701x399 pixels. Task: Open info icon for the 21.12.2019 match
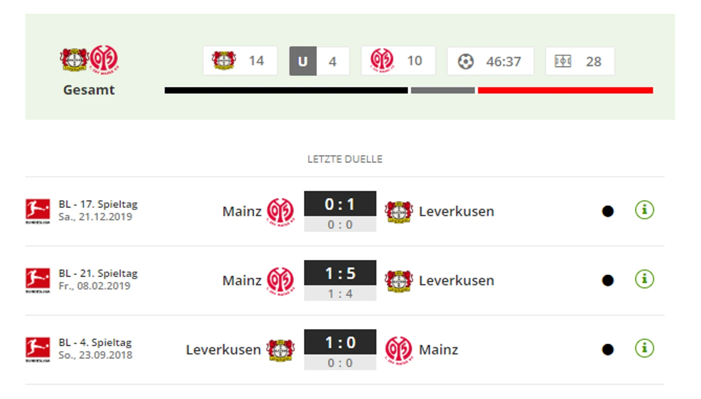click(x=644, y=210)
